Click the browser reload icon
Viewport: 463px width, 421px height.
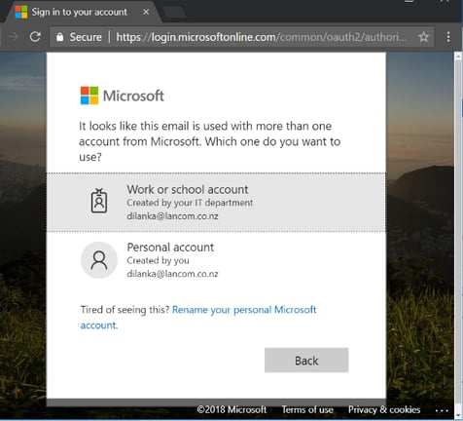click(x=35, y=37)
